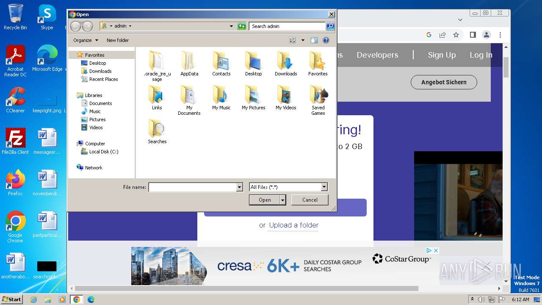The image size is (542, 305).
Task: Select the My Pictures folder
Action: (253, 97)
